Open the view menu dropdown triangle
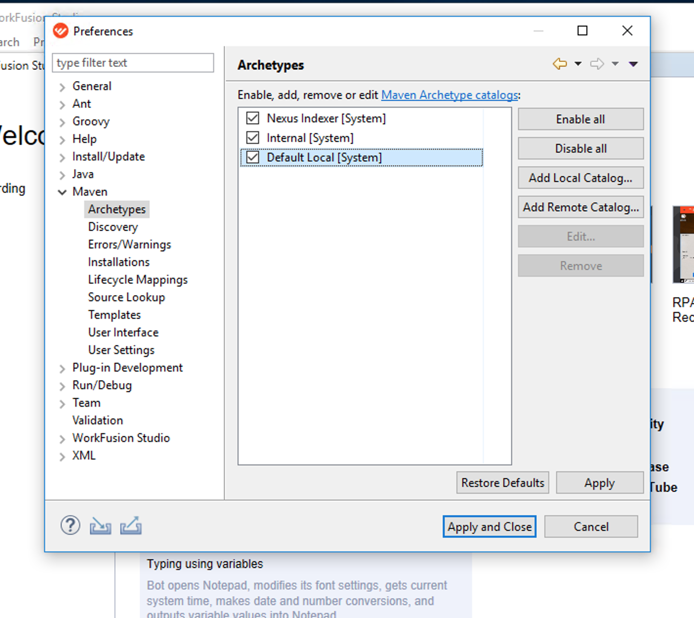 point(633,64)
